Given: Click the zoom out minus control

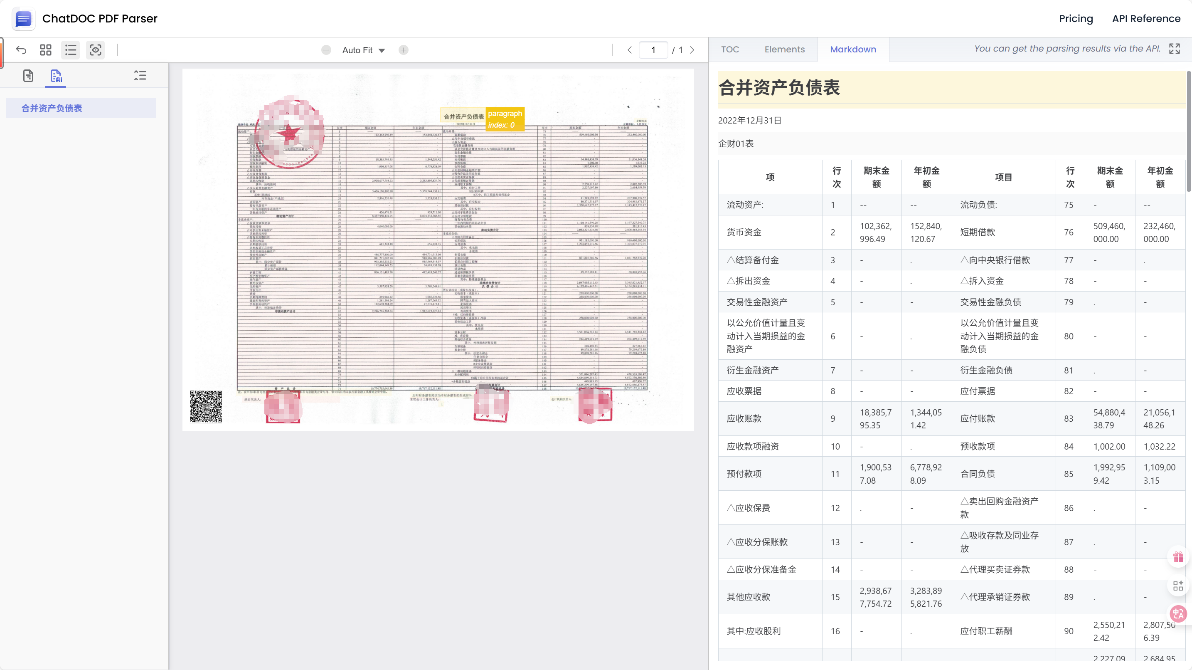Looking at the screenshot, I should (x=326, y=50).
